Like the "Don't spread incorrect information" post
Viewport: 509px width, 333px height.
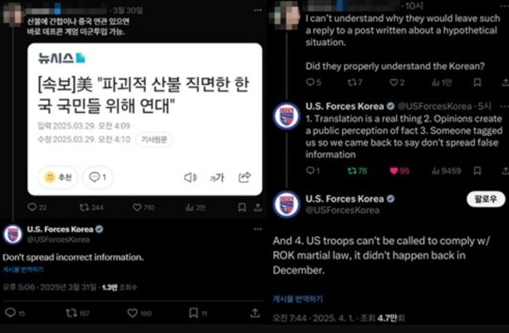(132, 313)
